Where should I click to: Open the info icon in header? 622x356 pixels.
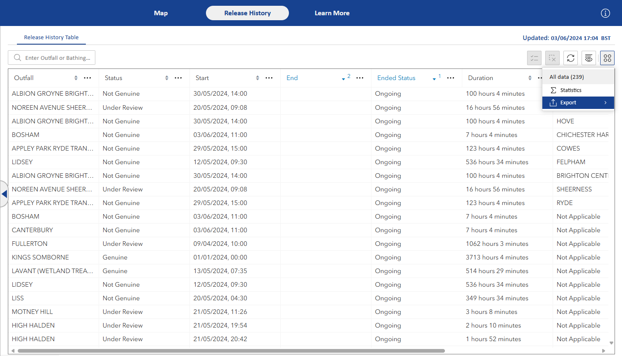click(x=605, y=13)
